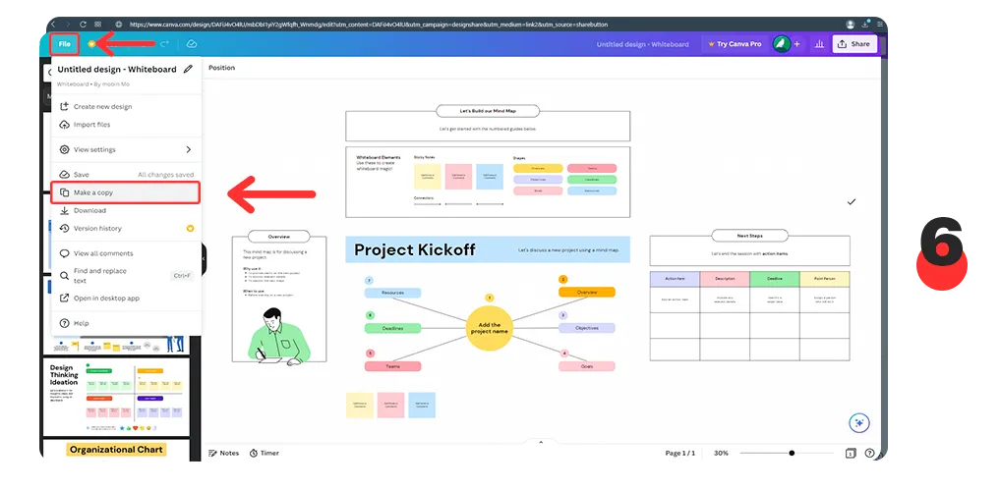Viewport: 1001px width, 490px height.
Task: Click the man writing illustration
Action: (x=278, y=337)
